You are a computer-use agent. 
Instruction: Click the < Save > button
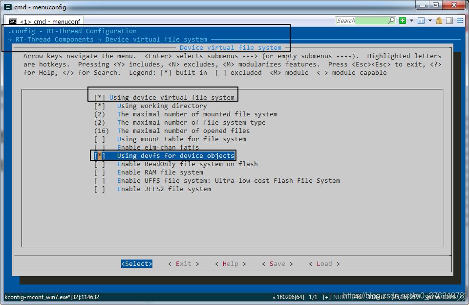(277, 263)
